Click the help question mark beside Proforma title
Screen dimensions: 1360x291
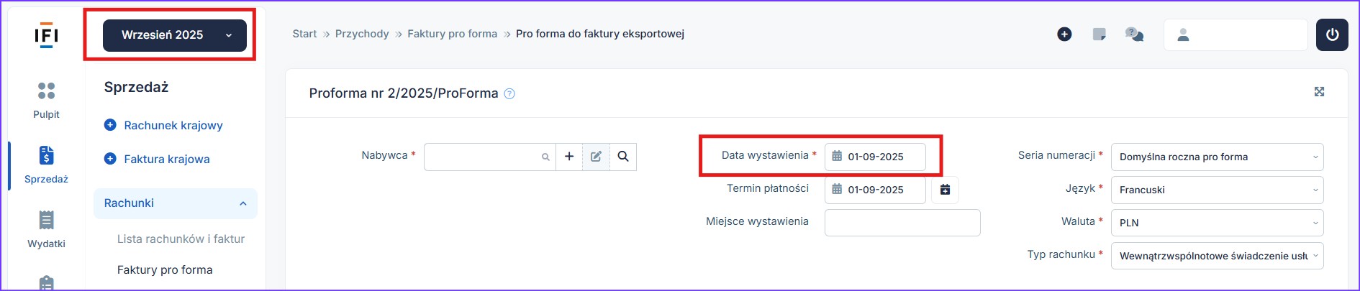(509, 94)
